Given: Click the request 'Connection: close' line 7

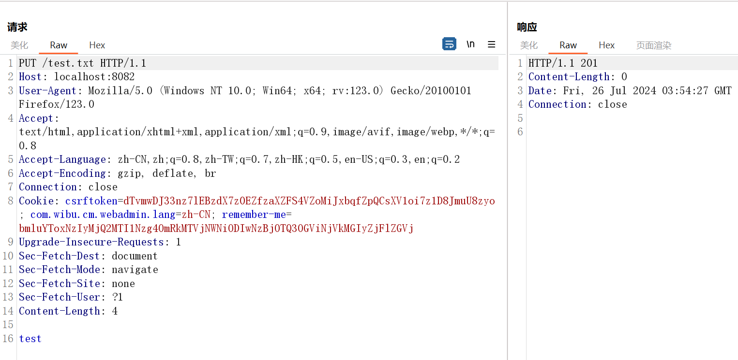Looking at the screenshot, I should point(68,187).
